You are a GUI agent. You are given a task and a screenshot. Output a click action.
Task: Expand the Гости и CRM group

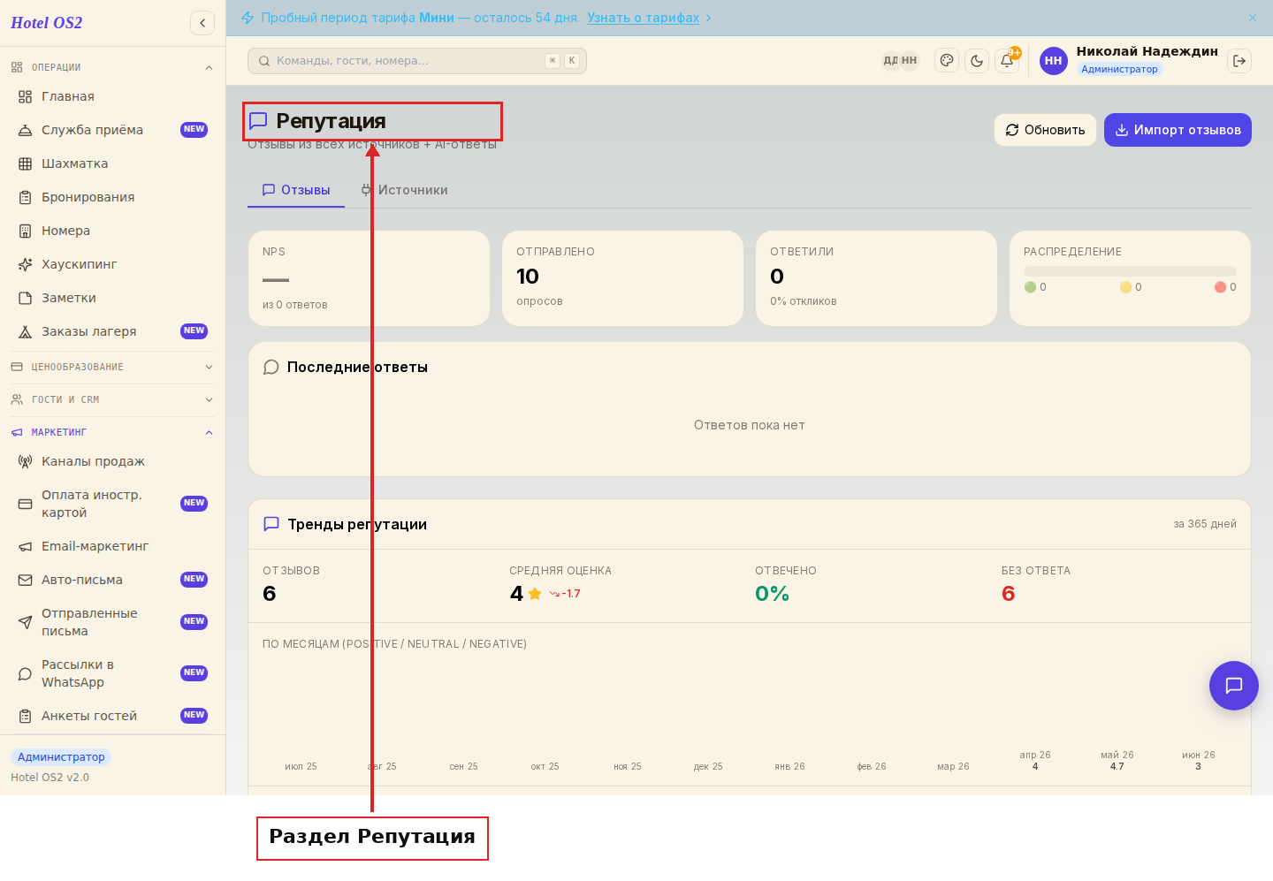(x=113, y=399)
